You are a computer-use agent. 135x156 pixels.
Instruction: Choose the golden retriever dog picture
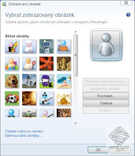point(12,81)
